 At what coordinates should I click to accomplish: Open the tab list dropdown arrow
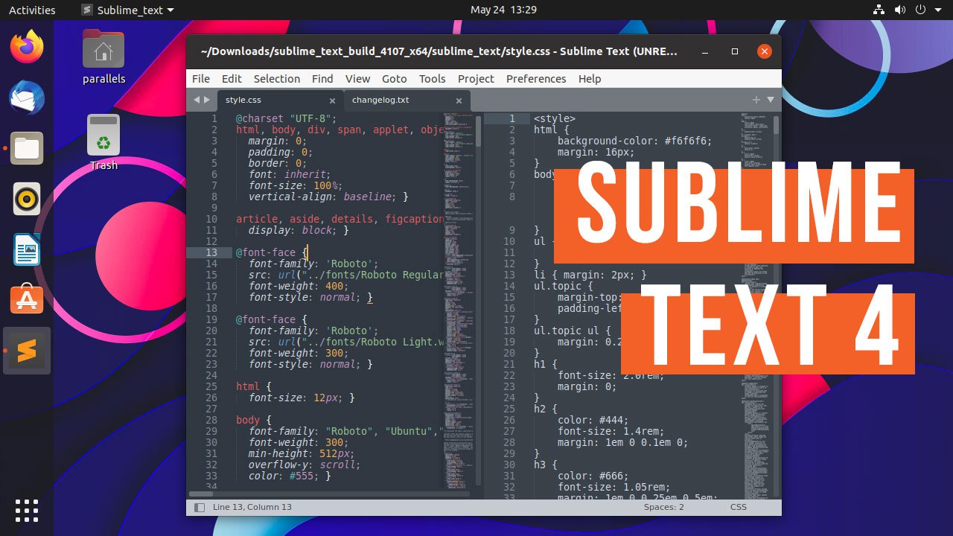coord(771,100)
